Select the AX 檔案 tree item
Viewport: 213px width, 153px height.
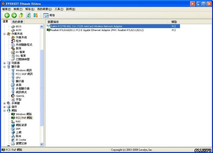[x=20, y=52]
